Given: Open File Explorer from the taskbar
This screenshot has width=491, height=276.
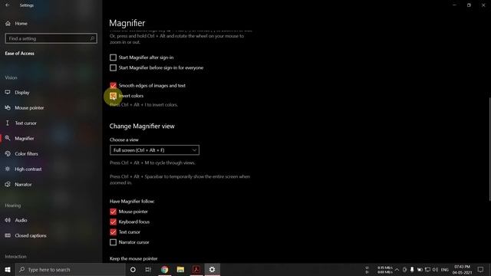Looking at the screenshot, I should pyautogui.click(x=180, y=269).
